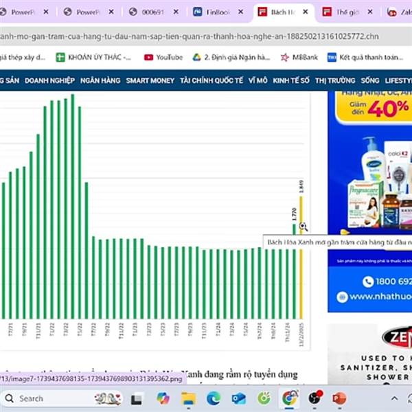Open the Kết quả thanh toán bookmark
412x412 pixels.
tap(365, 57)
